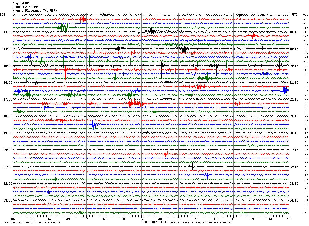Select the 13:00 CDT time marker
Viewport: 309px width, 226px height.
click(x=8, y=32)
